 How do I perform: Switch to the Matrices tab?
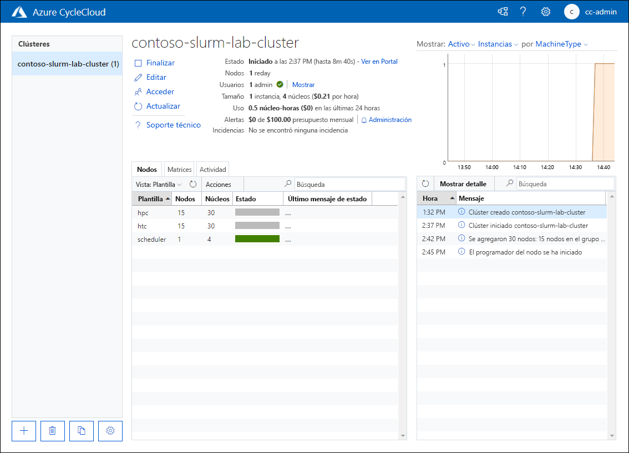tap(179, 169)
